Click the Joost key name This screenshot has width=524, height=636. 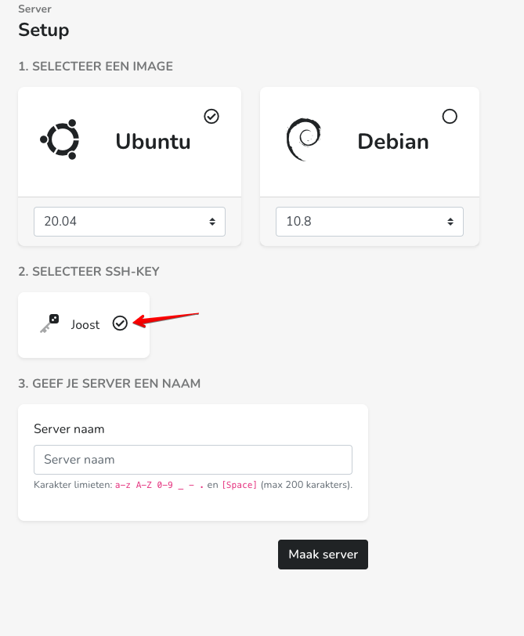tap(85, 324)
